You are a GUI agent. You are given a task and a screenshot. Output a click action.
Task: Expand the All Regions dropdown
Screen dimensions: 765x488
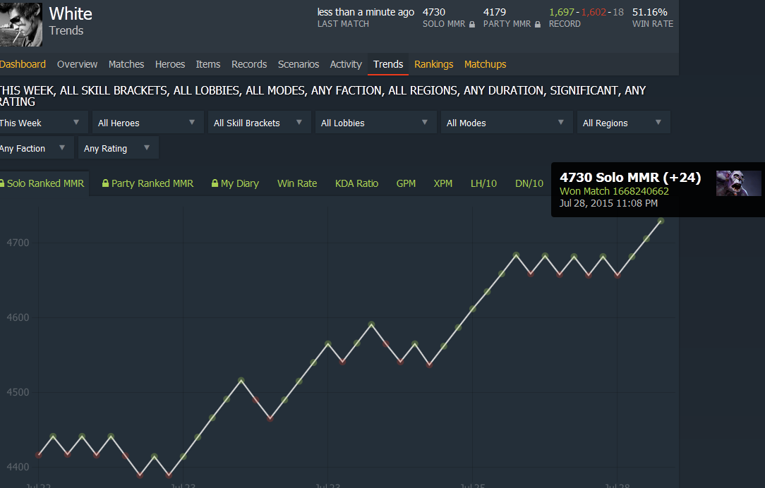click(622, 123)
